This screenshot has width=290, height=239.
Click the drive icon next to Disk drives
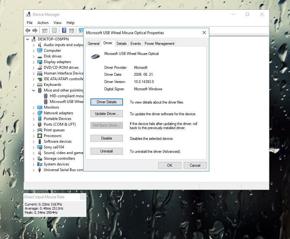click(40, 57)
